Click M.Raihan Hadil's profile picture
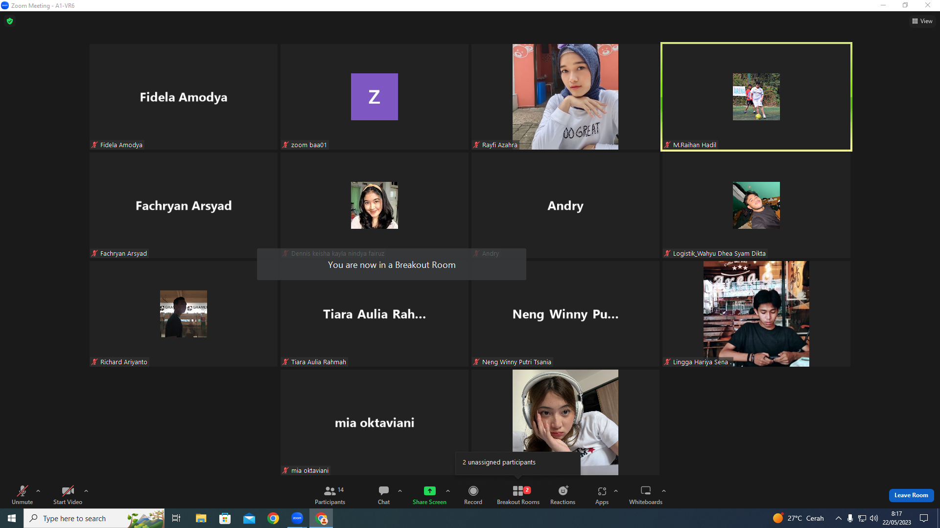This screenshot has height=528, width=940. click(756, 97)
